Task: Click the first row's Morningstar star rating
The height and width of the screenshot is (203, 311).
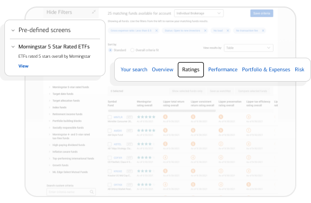Action: pos(146,117)
